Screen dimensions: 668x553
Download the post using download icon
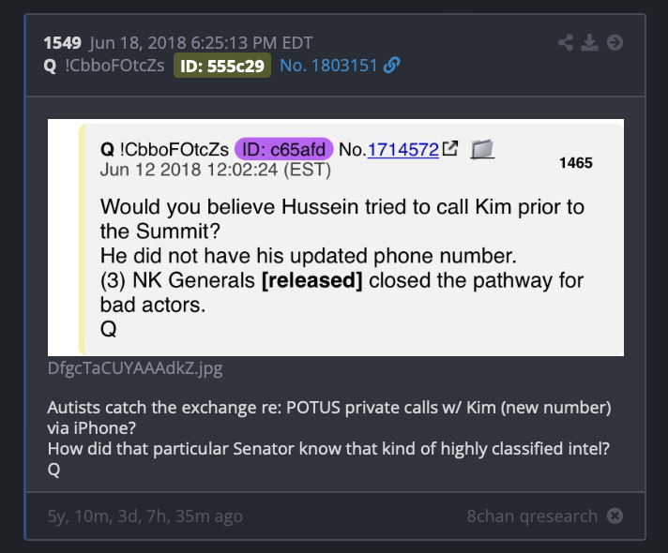(x=589, y=42)
